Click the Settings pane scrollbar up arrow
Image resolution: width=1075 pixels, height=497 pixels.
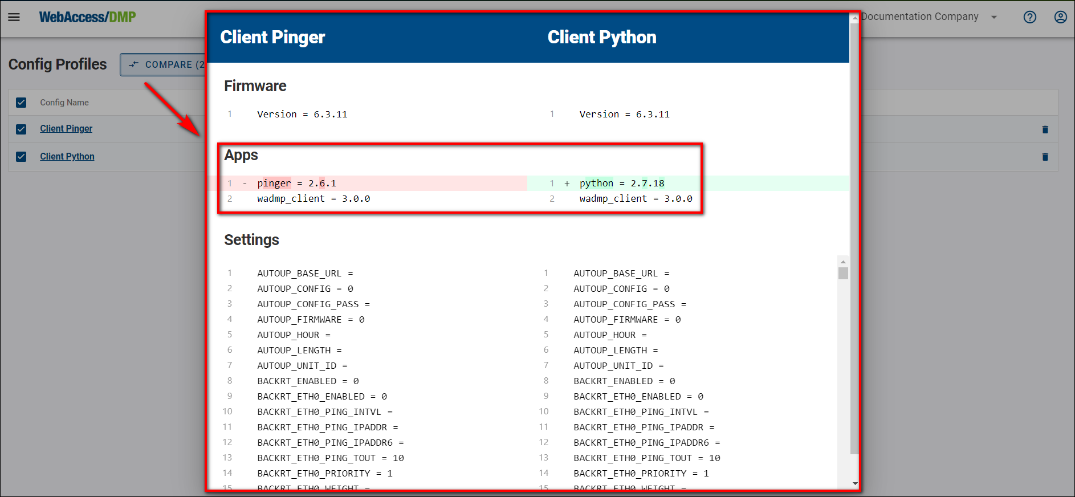[843, 262]
